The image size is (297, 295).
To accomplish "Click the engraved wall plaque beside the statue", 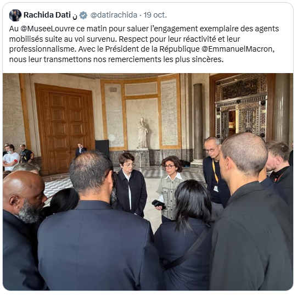I will pyautogui.click(x=169, y=112).
